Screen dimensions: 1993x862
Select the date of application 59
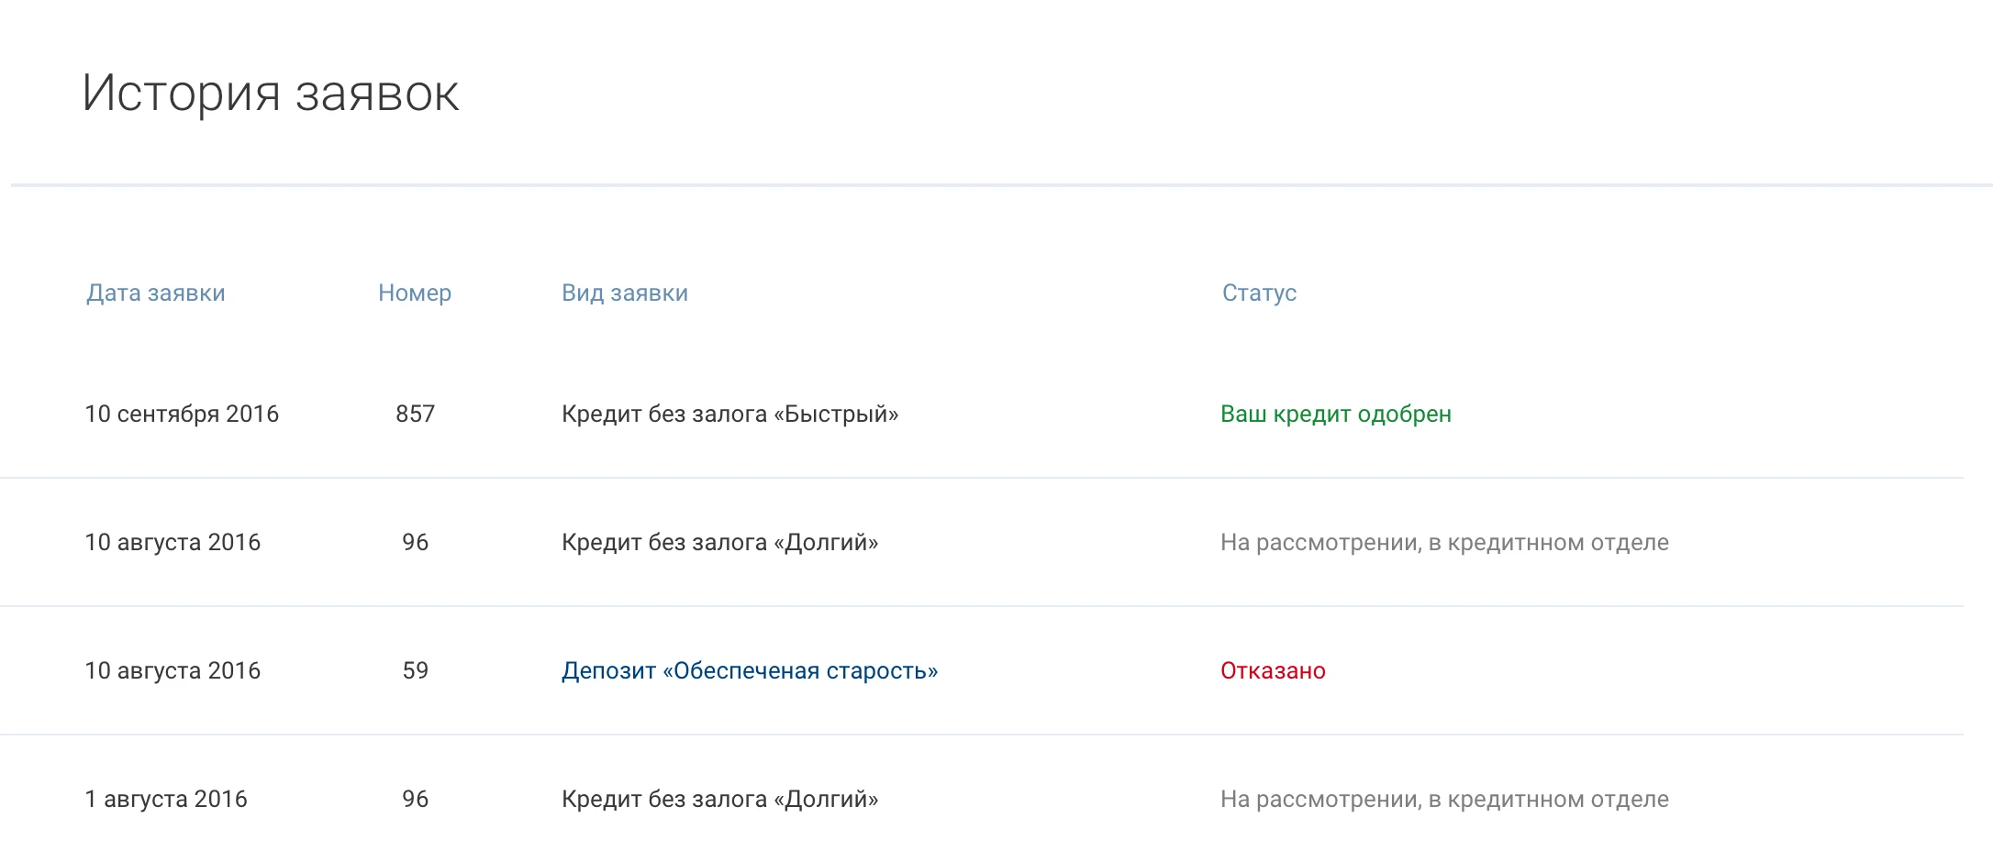click(173, 671)
